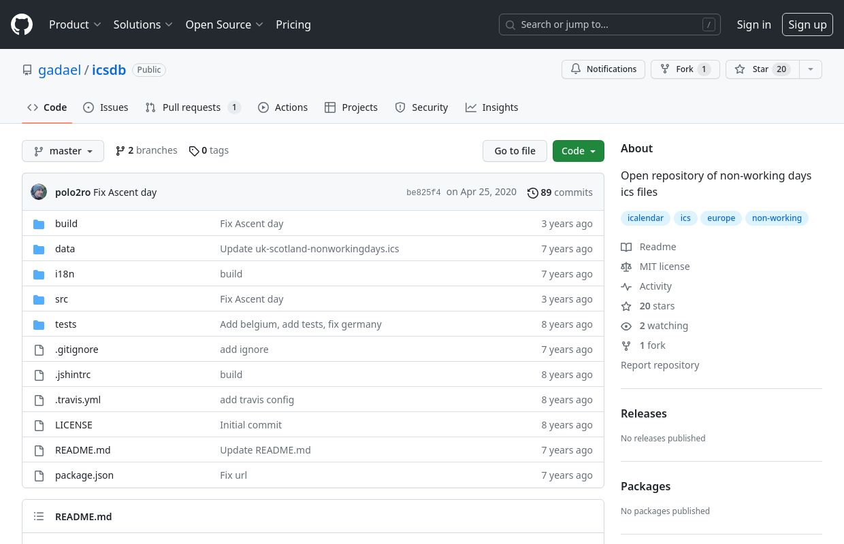Open the green Code dropdown

point(579,151)
